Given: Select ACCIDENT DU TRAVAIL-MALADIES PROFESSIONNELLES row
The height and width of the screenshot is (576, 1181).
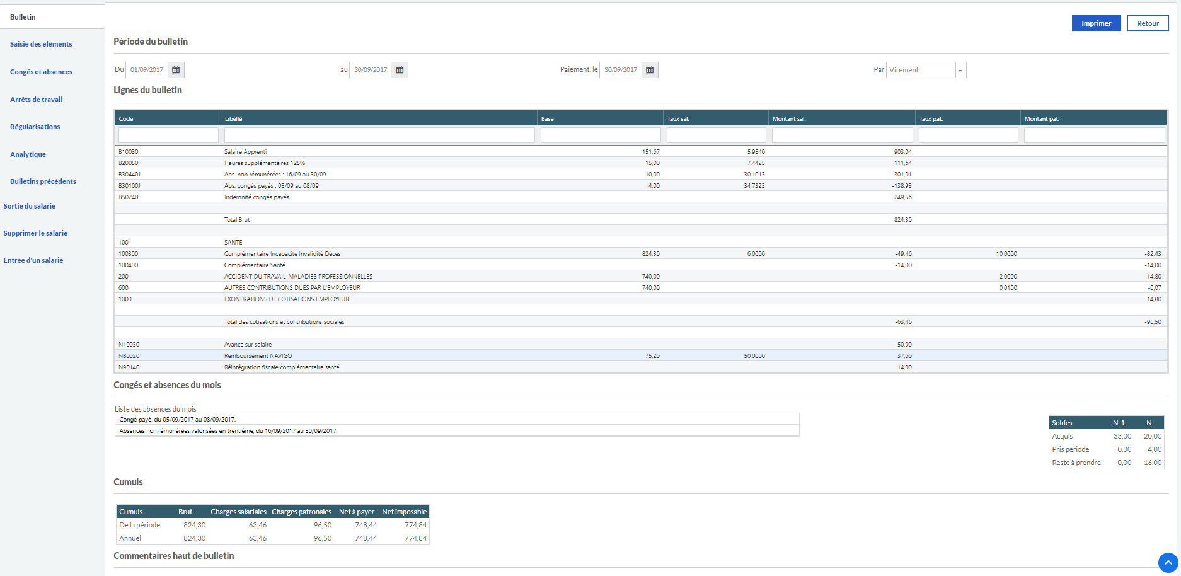Looking at the screenshot, I should coord(641,277).
